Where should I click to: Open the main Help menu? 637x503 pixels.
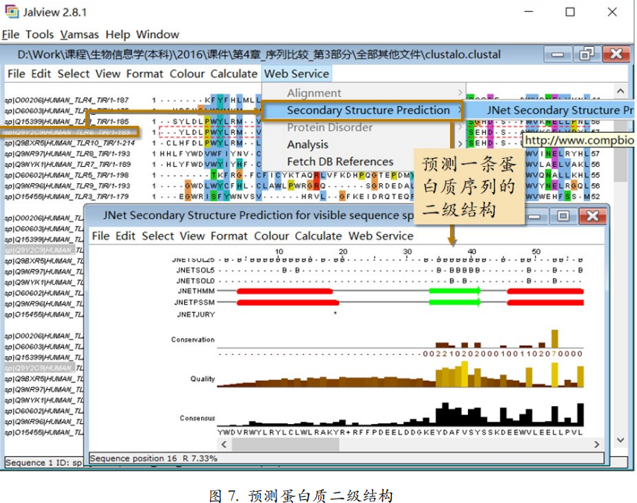tap(118, 34)
